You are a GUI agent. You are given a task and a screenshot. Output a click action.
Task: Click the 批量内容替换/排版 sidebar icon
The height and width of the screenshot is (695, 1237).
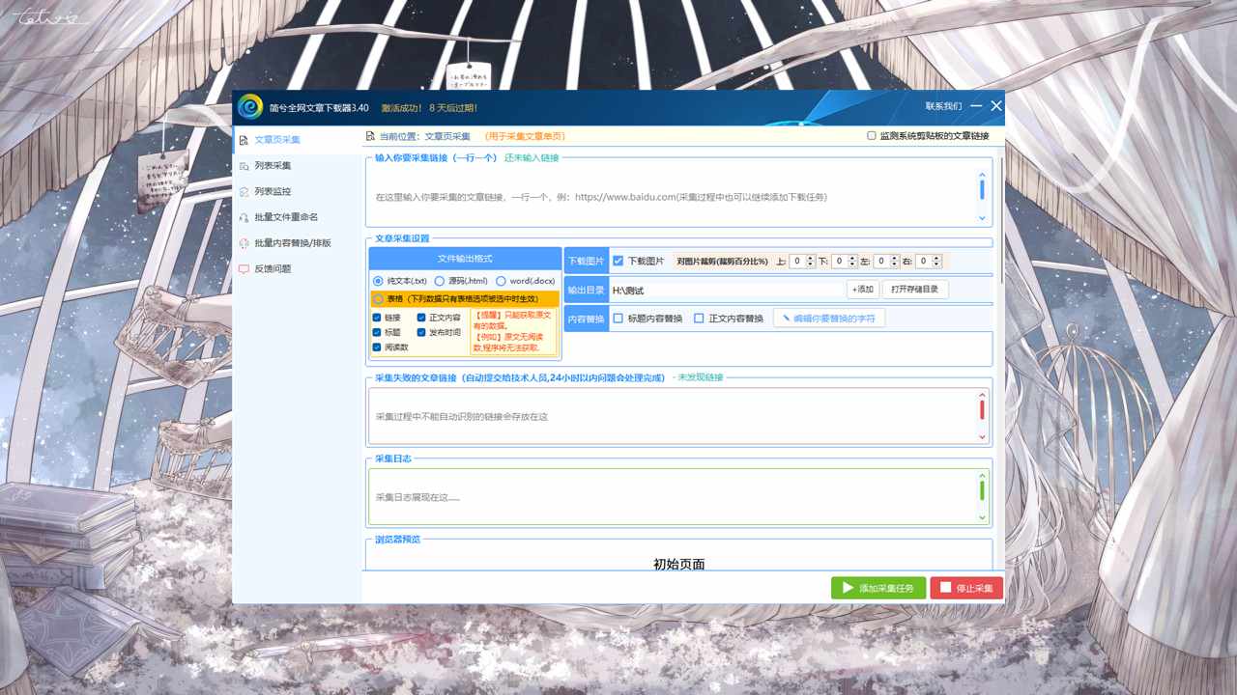(245, 243)
